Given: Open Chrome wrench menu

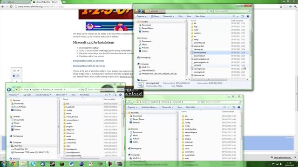Looking at the screenshot, I should pos(295,6).
